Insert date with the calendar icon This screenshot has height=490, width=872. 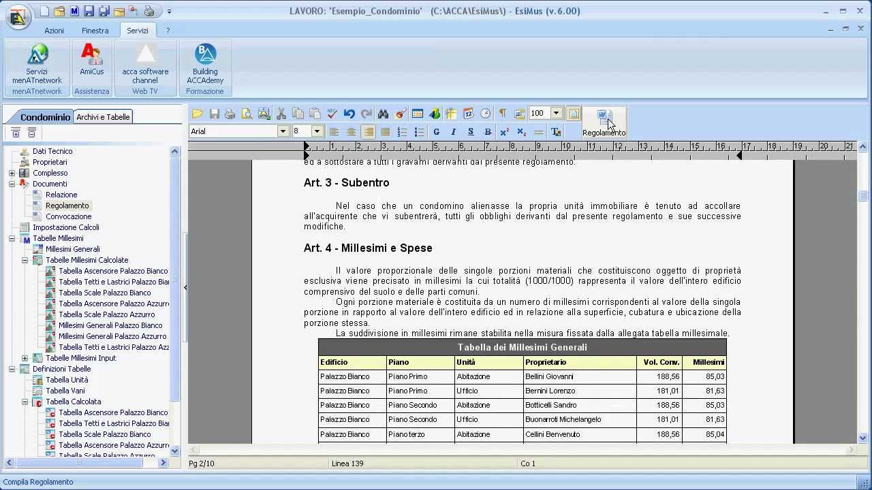468,114
